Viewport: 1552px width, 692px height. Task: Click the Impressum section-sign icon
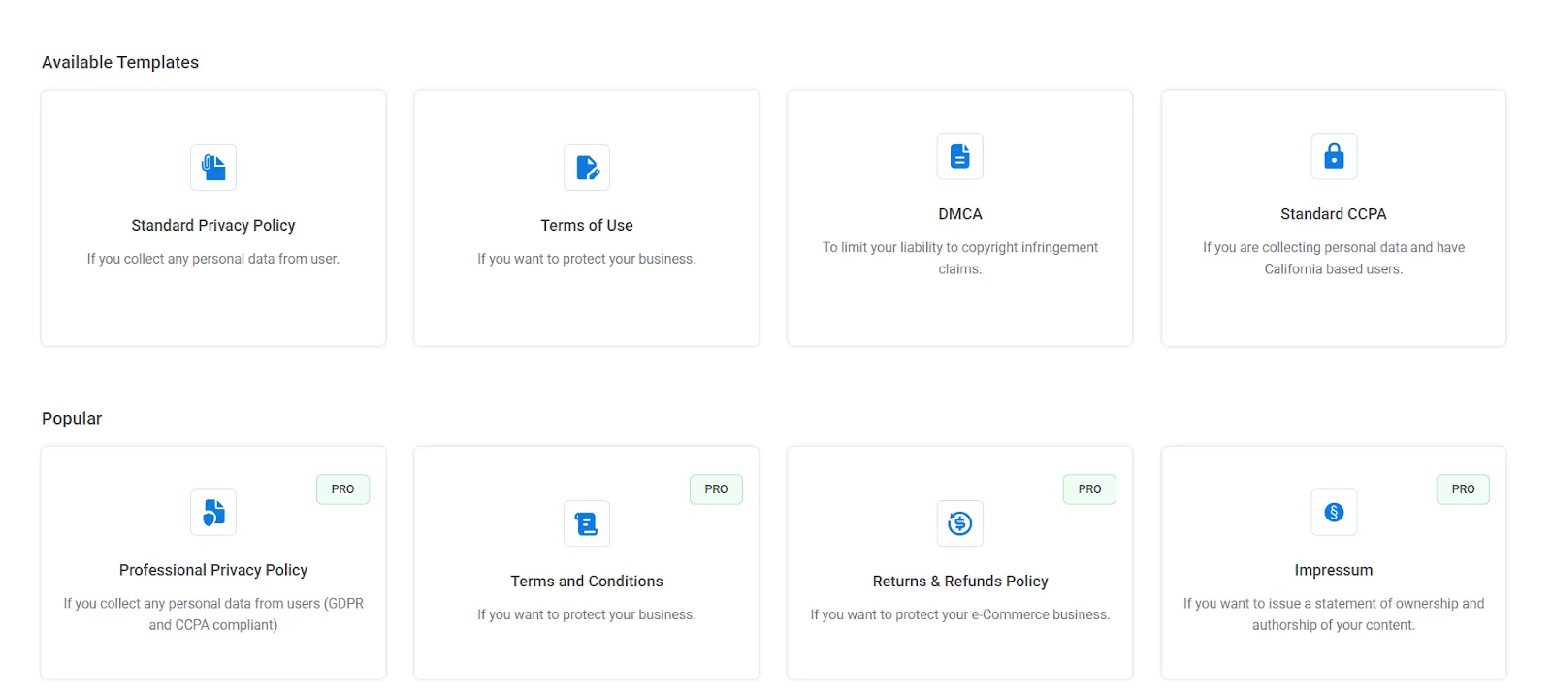(1334, 512)
